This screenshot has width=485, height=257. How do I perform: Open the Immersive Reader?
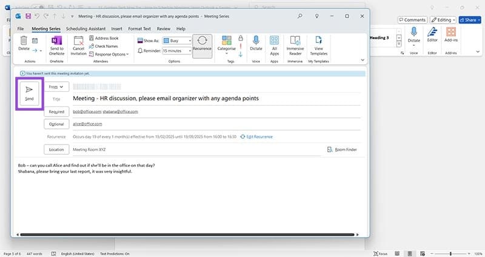pyautogui.click(x=295, y=45)
